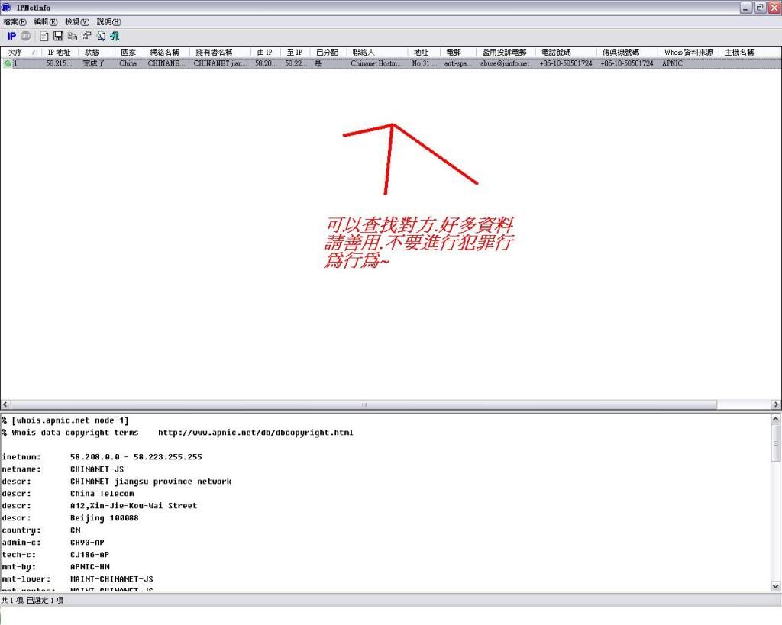Image resolution: width=782 pixels, height=625 pixels.
Task: Click the floppy disk Save icon
Action: (58, 36)
